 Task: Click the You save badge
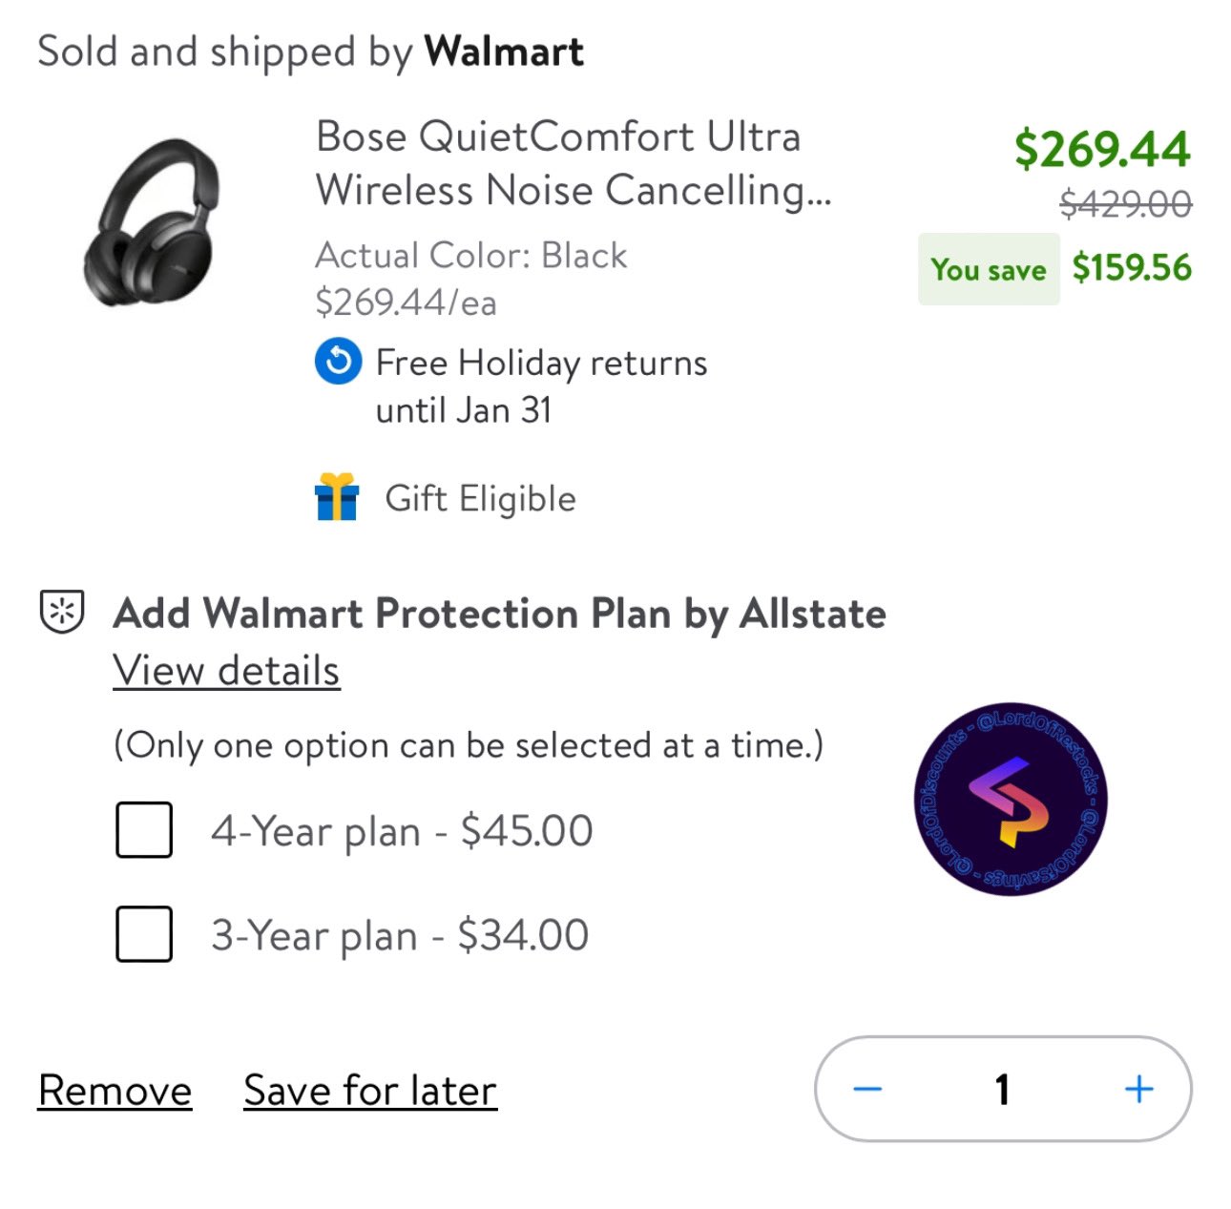[x=989, y=269]
